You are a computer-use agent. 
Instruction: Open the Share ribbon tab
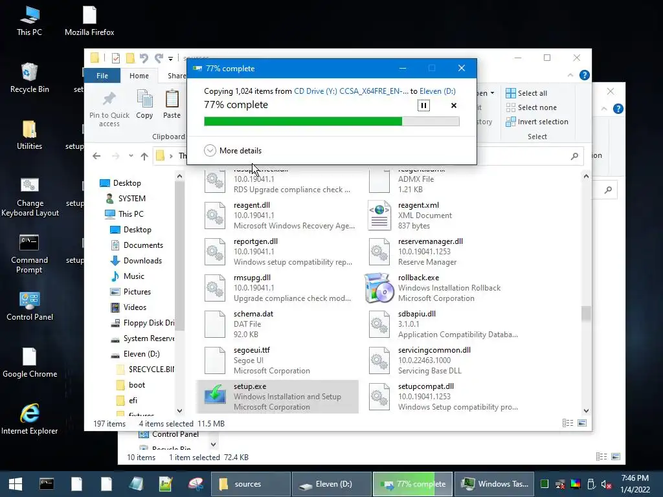[x=176, y=76]
